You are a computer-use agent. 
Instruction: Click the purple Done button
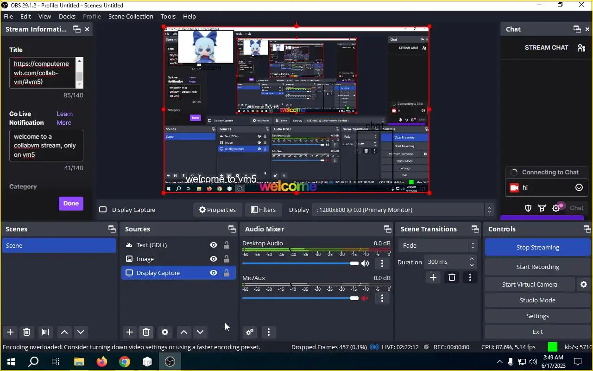click(71, 203)
